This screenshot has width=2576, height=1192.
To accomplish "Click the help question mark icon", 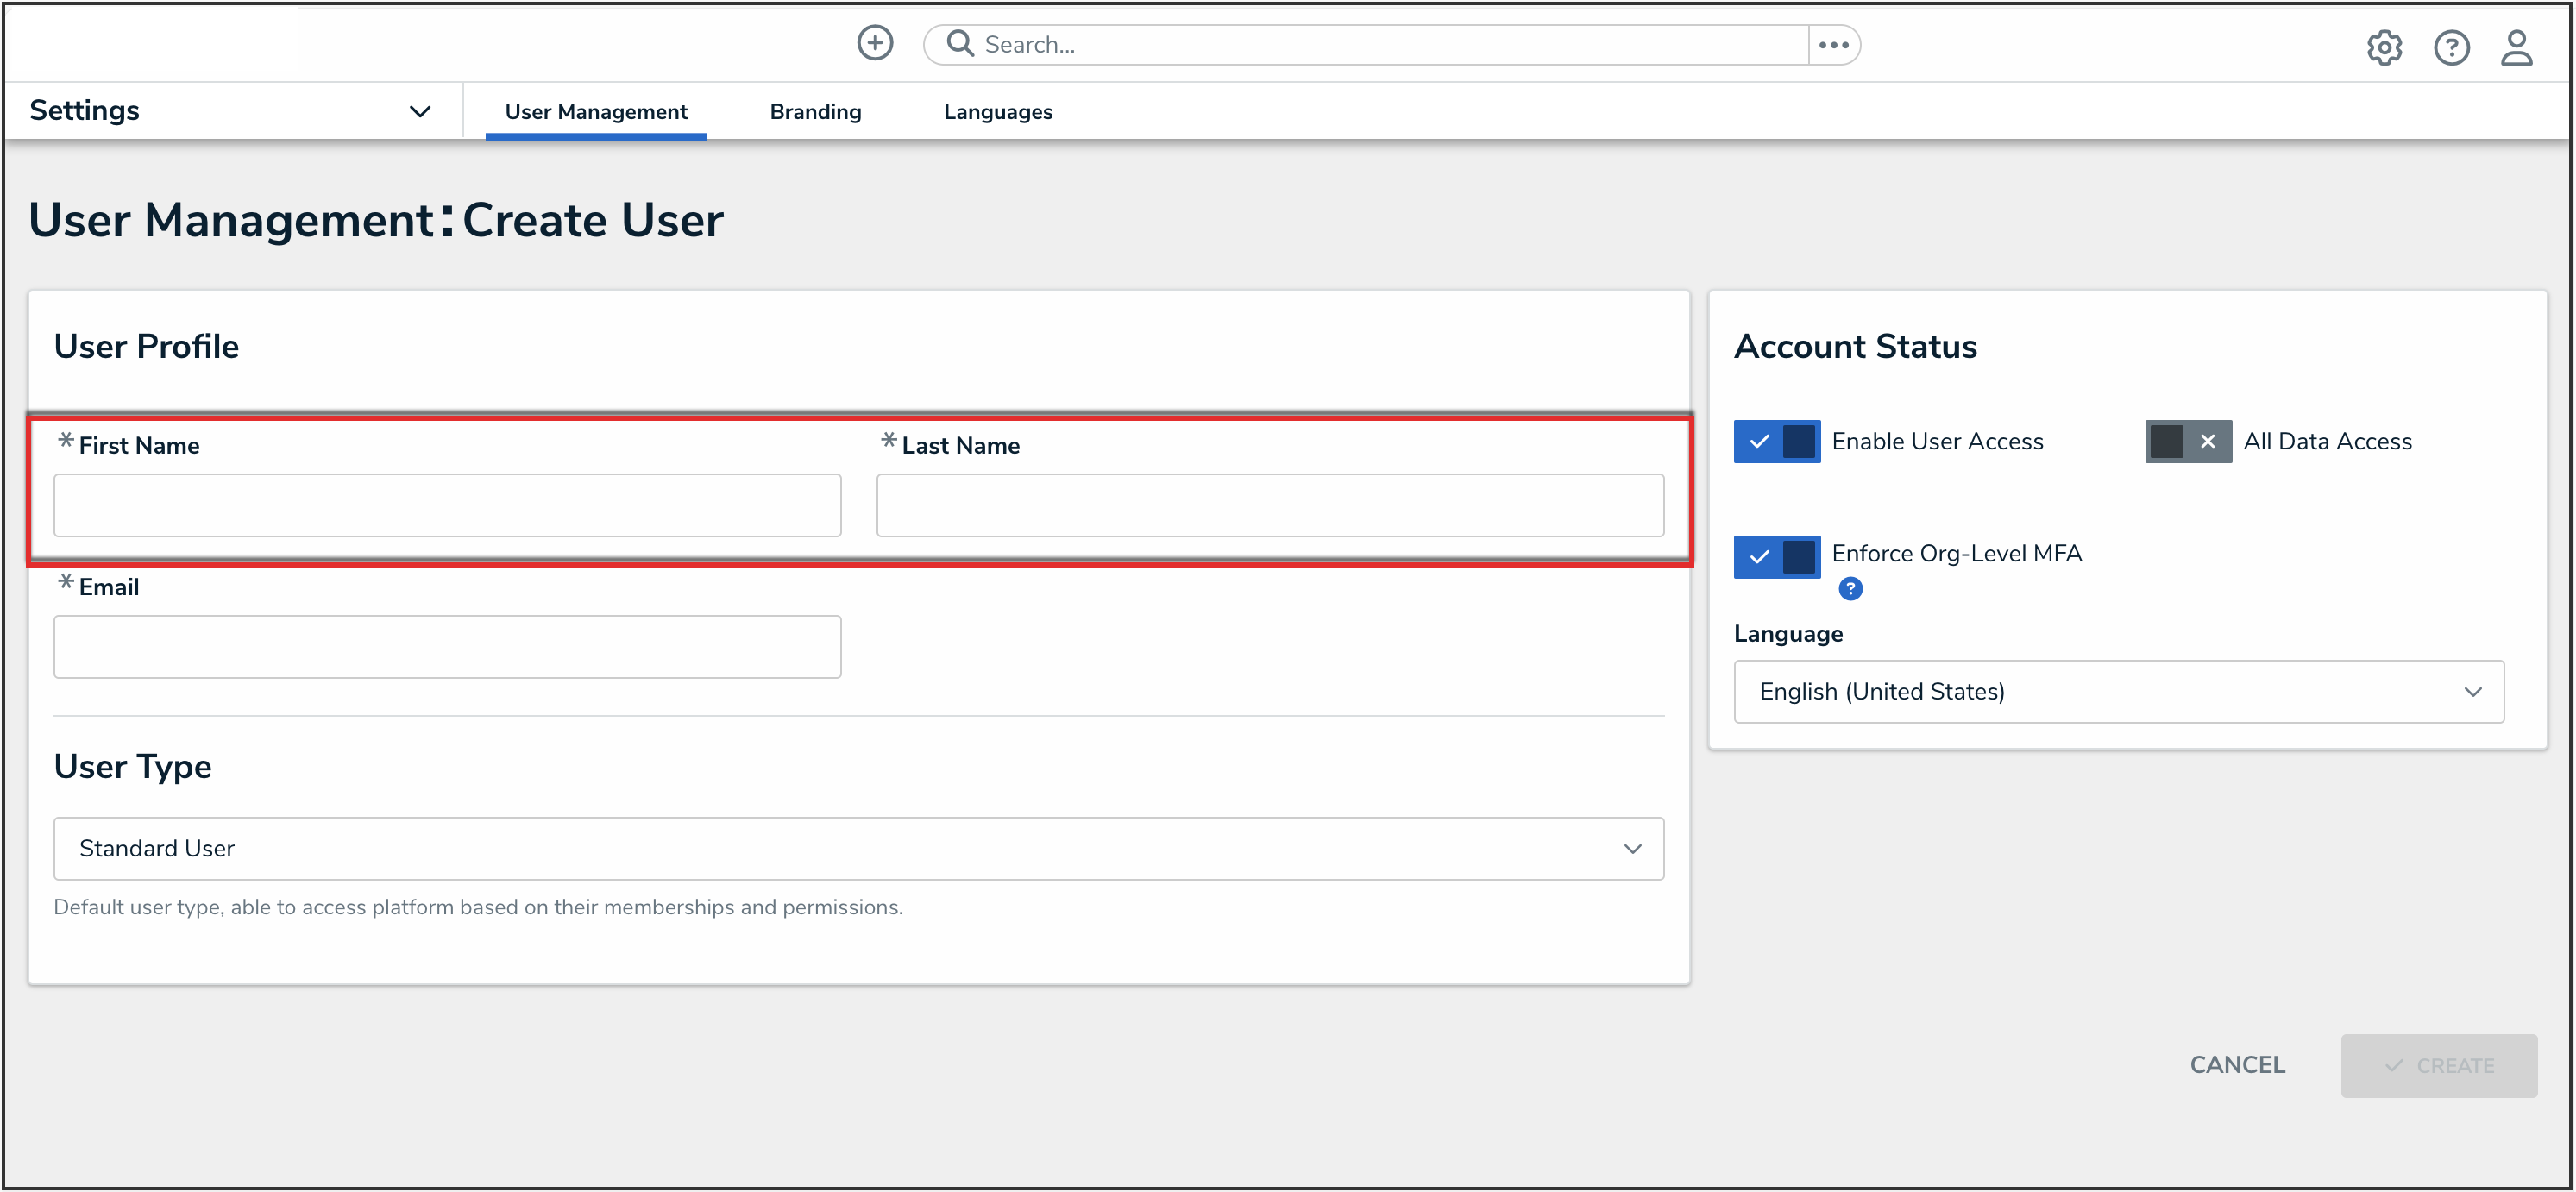I will click(2451, 47).
